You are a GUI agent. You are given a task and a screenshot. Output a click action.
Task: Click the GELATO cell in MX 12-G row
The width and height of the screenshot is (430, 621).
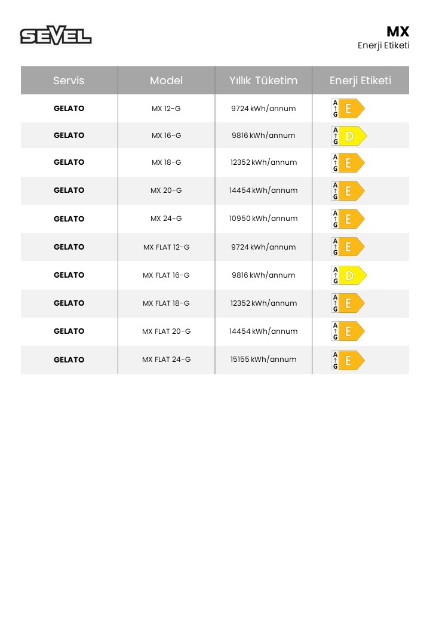tap(69, 109)
